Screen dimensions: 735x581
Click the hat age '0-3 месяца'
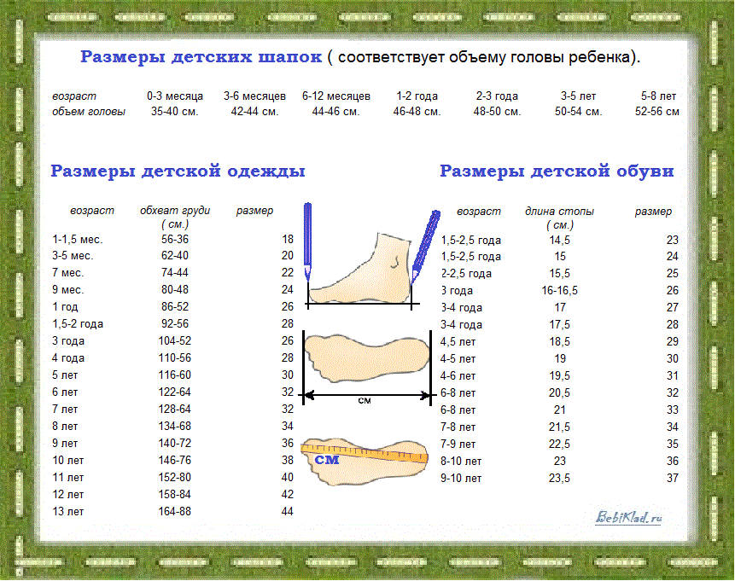pos(175,96)
